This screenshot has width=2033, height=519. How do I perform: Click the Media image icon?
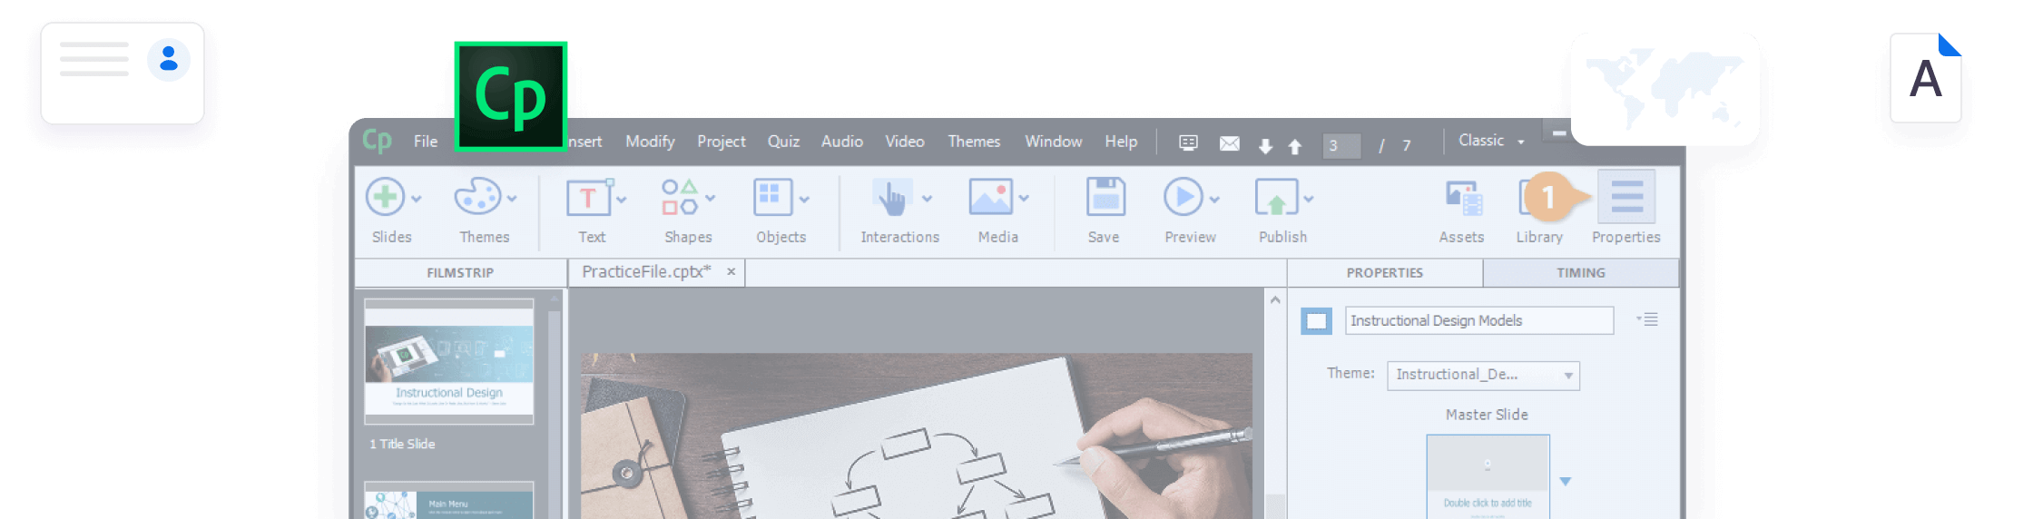(991, 197)
